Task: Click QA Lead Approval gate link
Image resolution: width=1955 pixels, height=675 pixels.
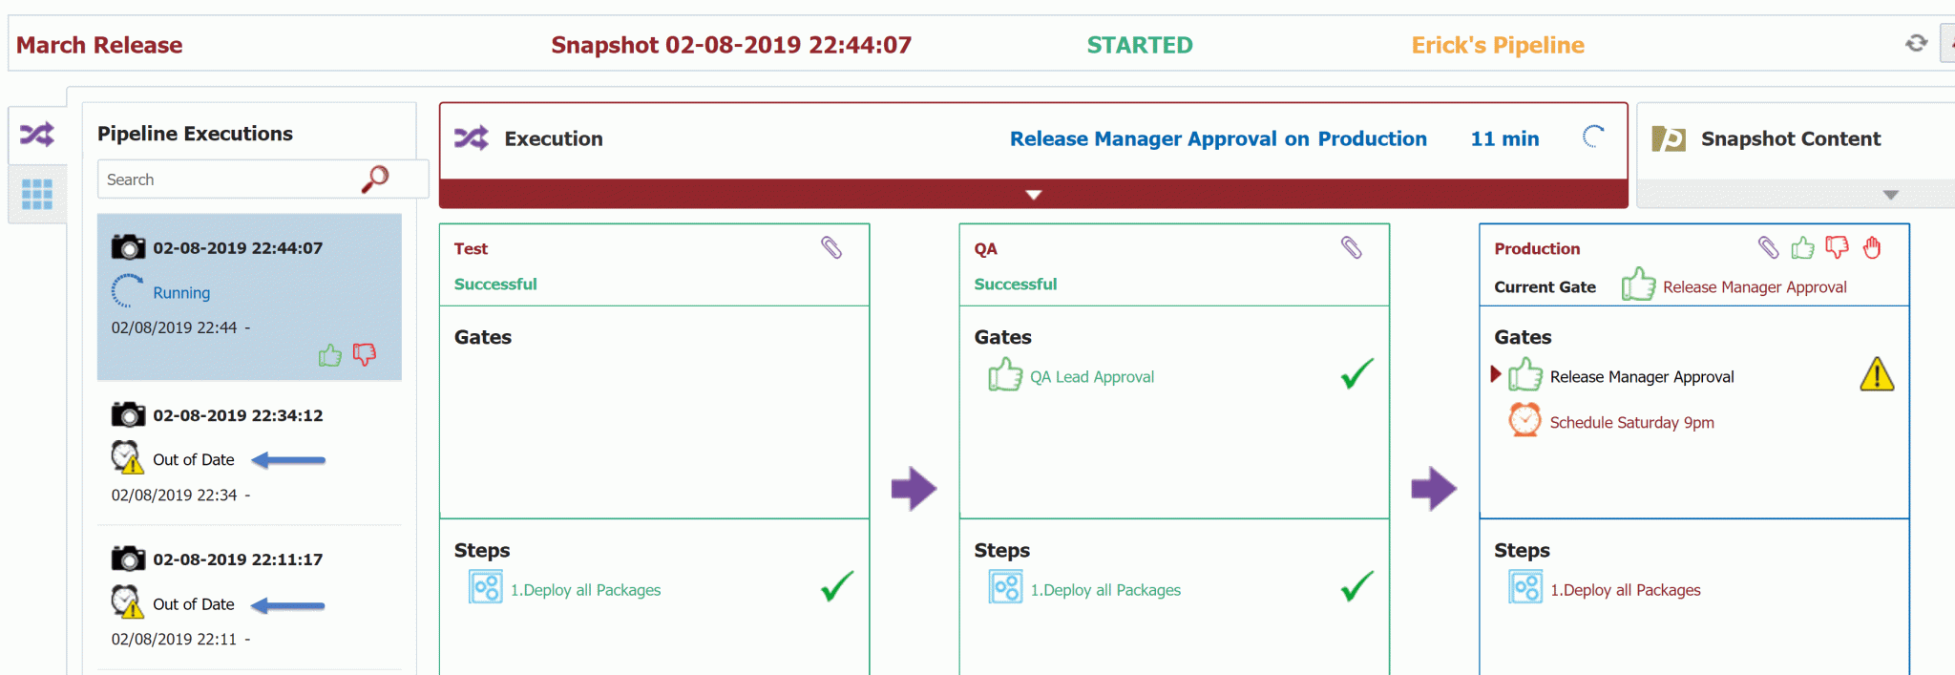Action: (1092, 377)
